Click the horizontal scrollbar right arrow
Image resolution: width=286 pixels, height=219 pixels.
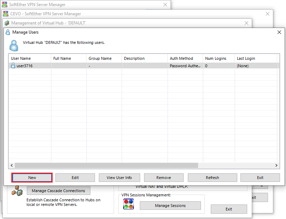click(x=276, y=166)
